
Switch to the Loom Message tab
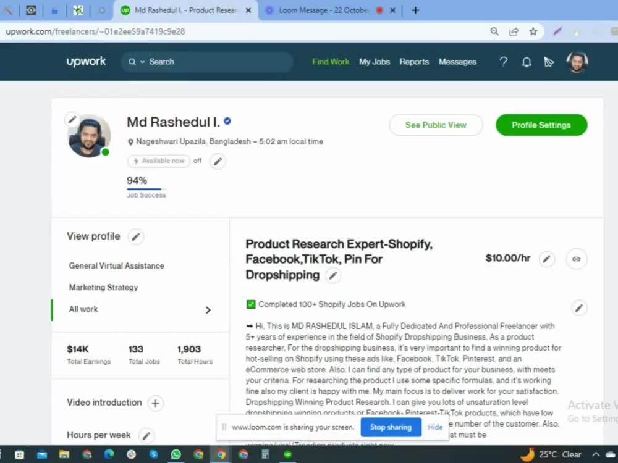click(323, 10)
